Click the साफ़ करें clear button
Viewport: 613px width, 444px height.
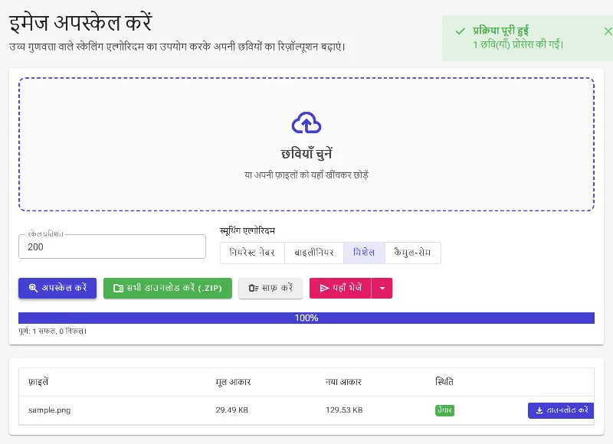(270, 288)
